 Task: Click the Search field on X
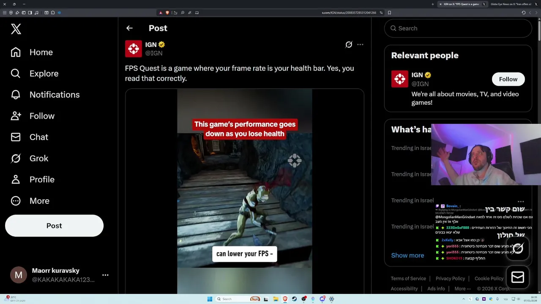pos(458,28)
